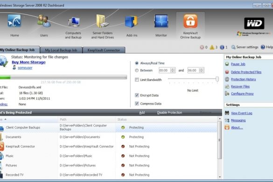
Task: Open the Monitor icon
Action: pyautogui.click(x=161, y=21)
